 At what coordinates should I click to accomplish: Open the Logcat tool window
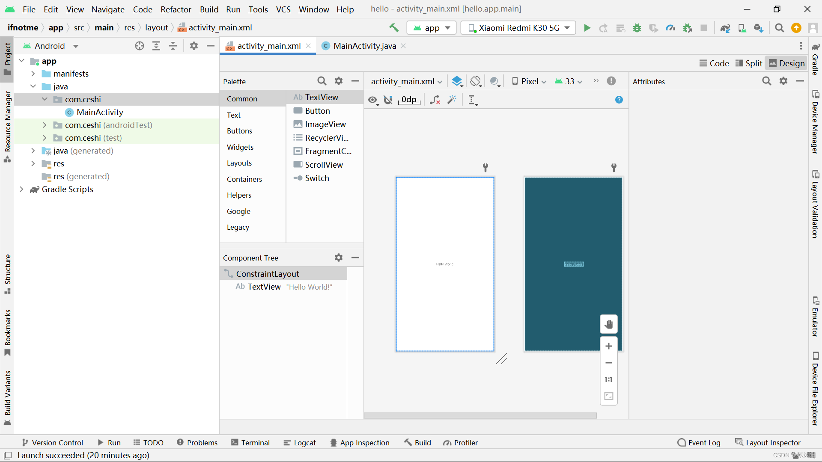pyautogui.click(x=300, y=443)
